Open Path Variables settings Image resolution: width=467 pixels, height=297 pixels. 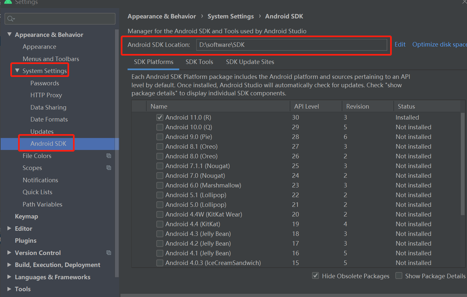[x=42, y=204]
